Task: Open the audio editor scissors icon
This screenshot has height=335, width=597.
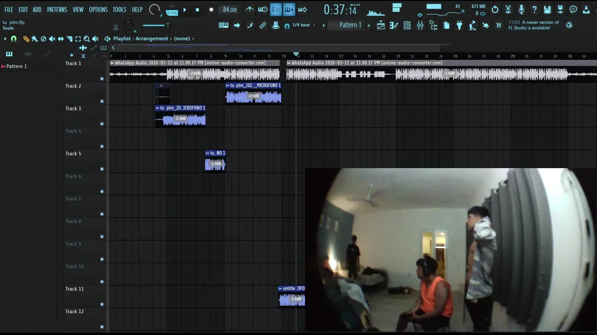Action: click(508, 9)
